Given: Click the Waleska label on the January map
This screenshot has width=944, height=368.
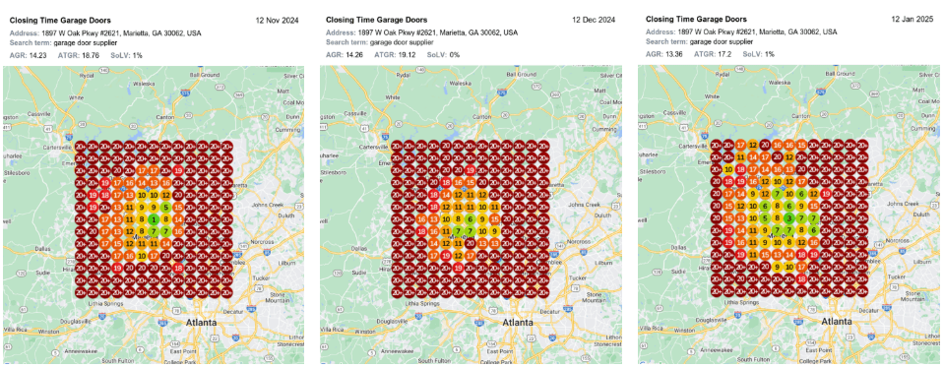Looking at the screenshot, I should tap(779, 83).
